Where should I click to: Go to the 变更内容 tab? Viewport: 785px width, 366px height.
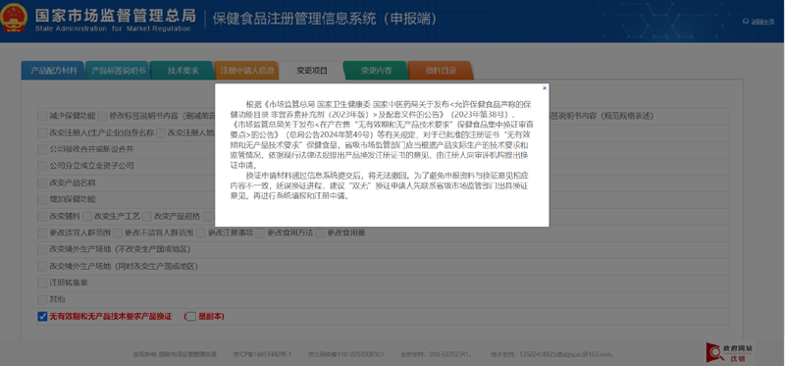376,71
